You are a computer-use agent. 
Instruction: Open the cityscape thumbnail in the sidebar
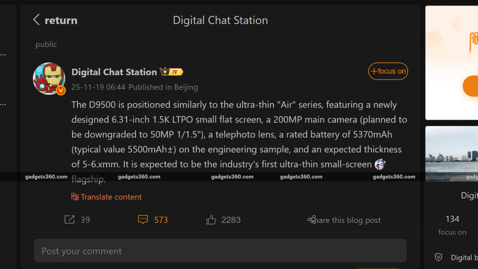[x=452, y=153]
